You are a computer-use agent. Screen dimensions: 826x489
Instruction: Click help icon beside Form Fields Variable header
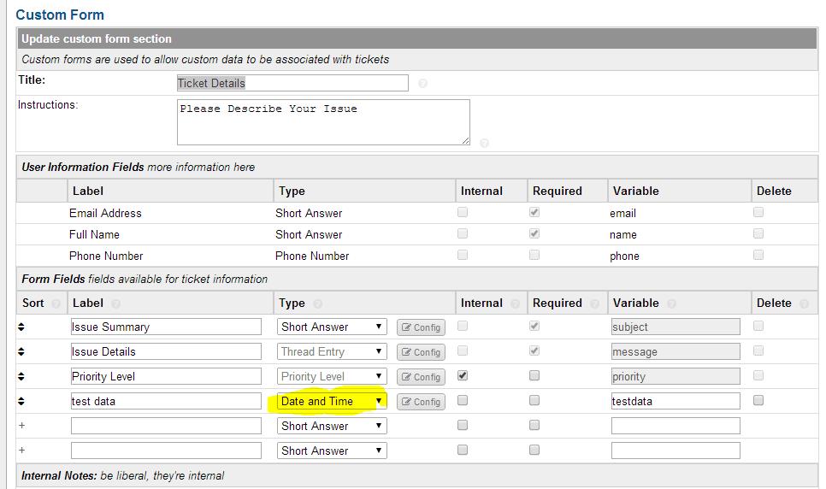click(x=671, y=303)
